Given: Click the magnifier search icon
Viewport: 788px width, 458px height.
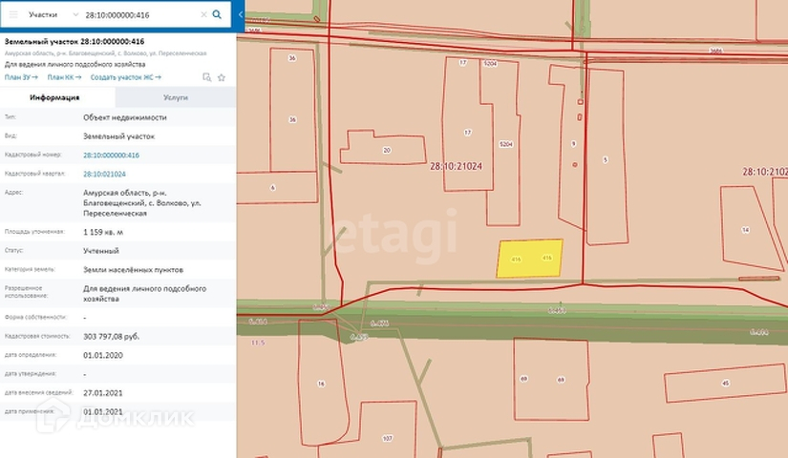Looking at the screenshot, I should (x=217, y=14).
